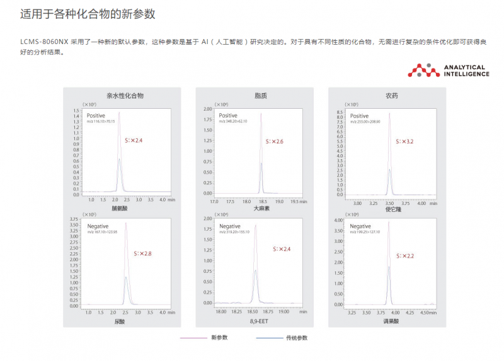
Task: Click the 8,9-EET compound name label
Action: tap(260, 321)
